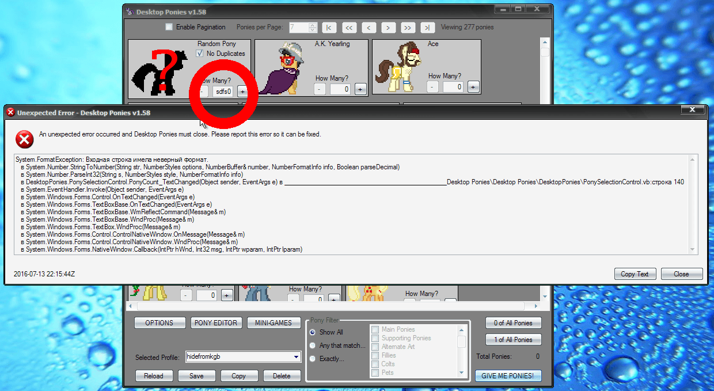714x391 pixels.
Task: Click the Ponies per Page spinner arrows
Action: (313, 27)
